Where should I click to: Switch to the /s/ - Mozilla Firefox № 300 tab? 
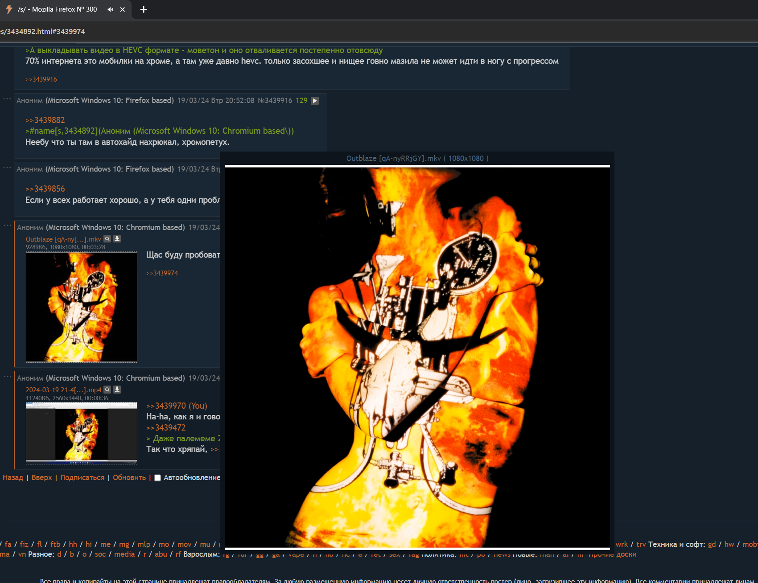click(x=57, y=9)
